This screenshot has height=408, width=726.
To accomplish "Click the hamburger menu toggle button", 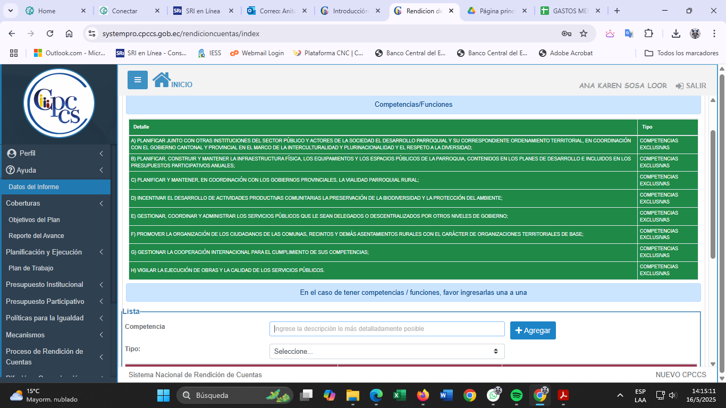I will (x=138, y=80).
